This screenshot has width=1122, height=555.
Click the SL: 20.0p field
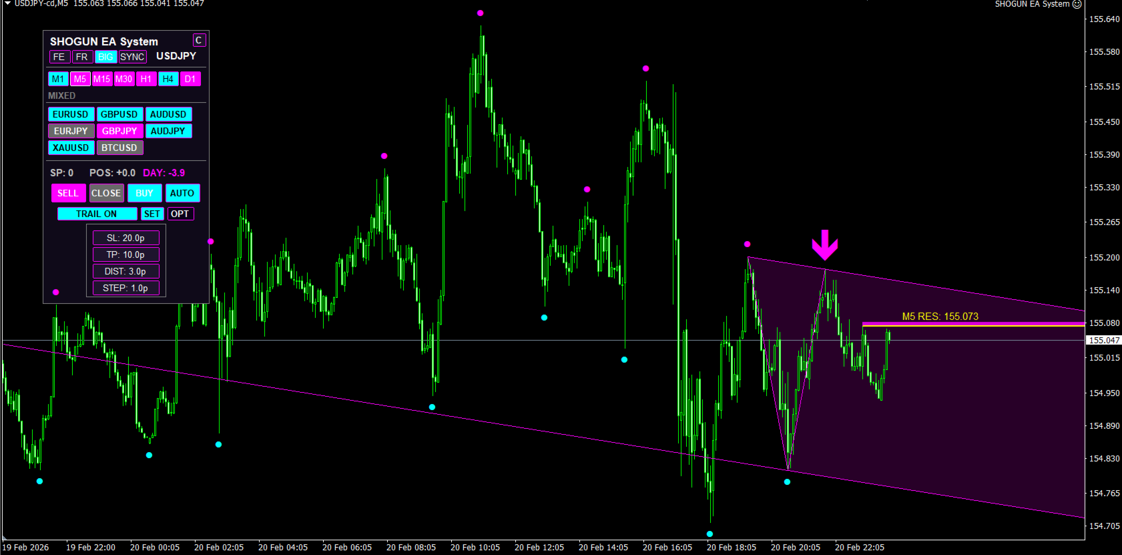[125, 238]
